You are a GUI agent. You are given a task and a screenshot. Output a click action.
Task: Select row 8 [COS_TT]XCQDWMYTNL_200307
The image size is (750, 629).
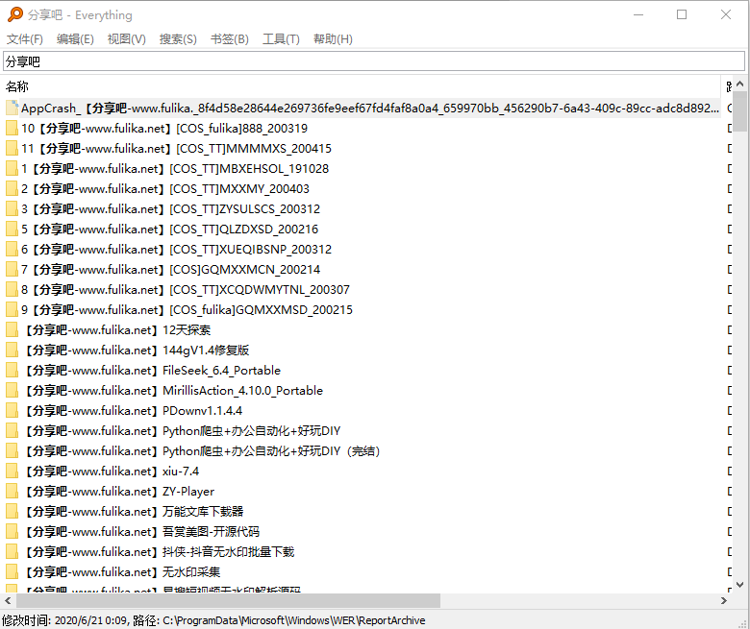pos(186,289)
